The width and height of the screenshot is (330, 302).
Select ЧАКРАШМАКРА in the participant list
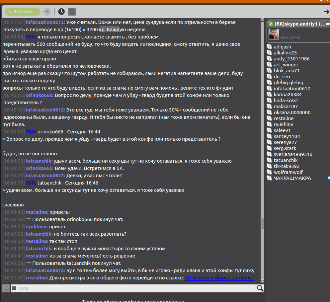pyautogui.click(x=292, y=178)
